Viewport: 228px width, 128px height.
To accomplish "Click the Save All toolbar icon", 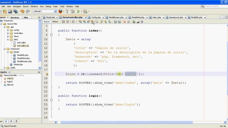I will point(16,11).
